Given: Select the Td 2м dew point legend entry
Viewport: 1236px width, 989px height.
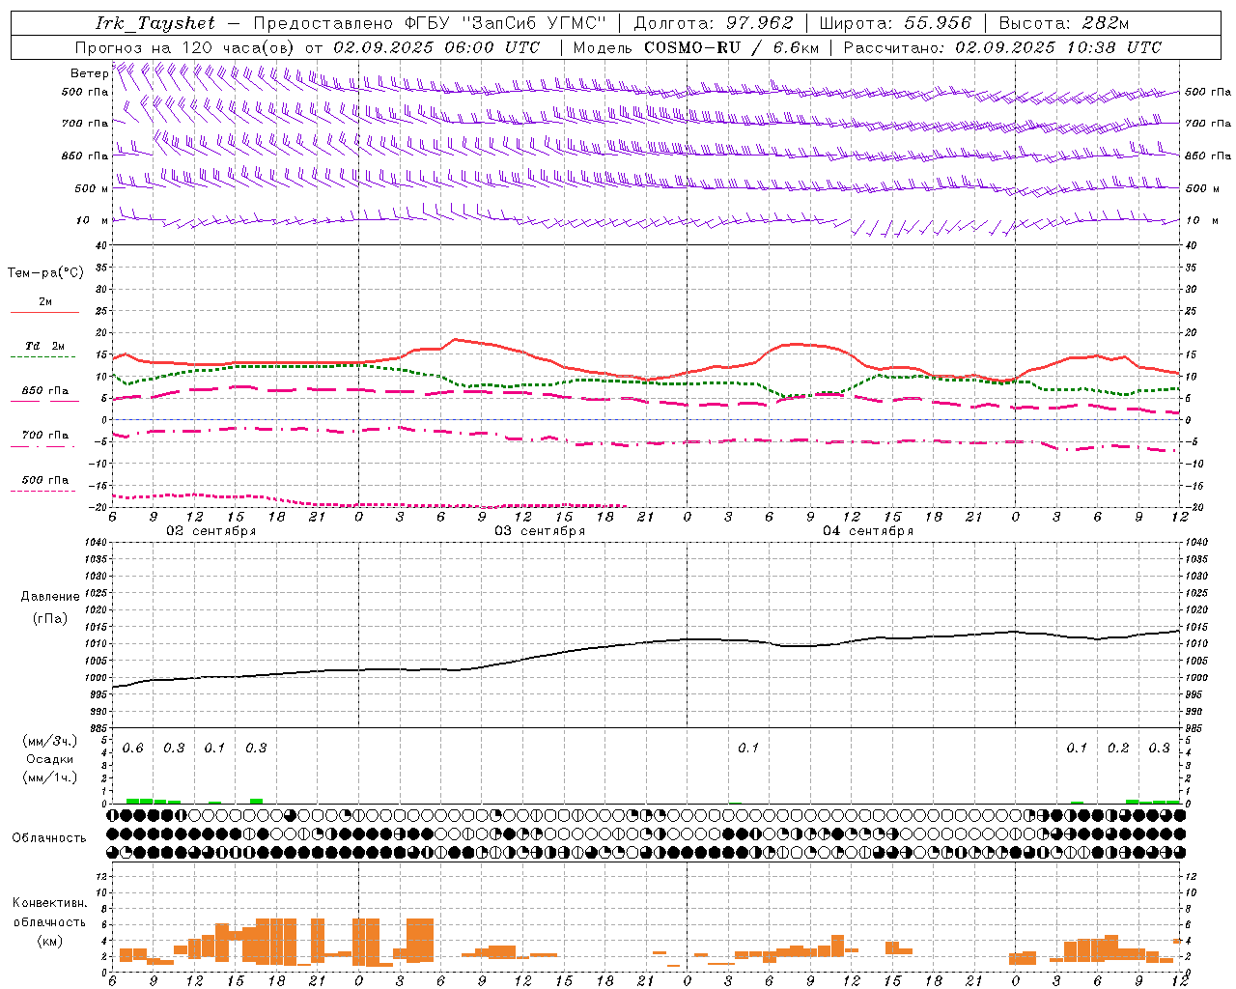Looking at the screenshot, I should [45, 346].
